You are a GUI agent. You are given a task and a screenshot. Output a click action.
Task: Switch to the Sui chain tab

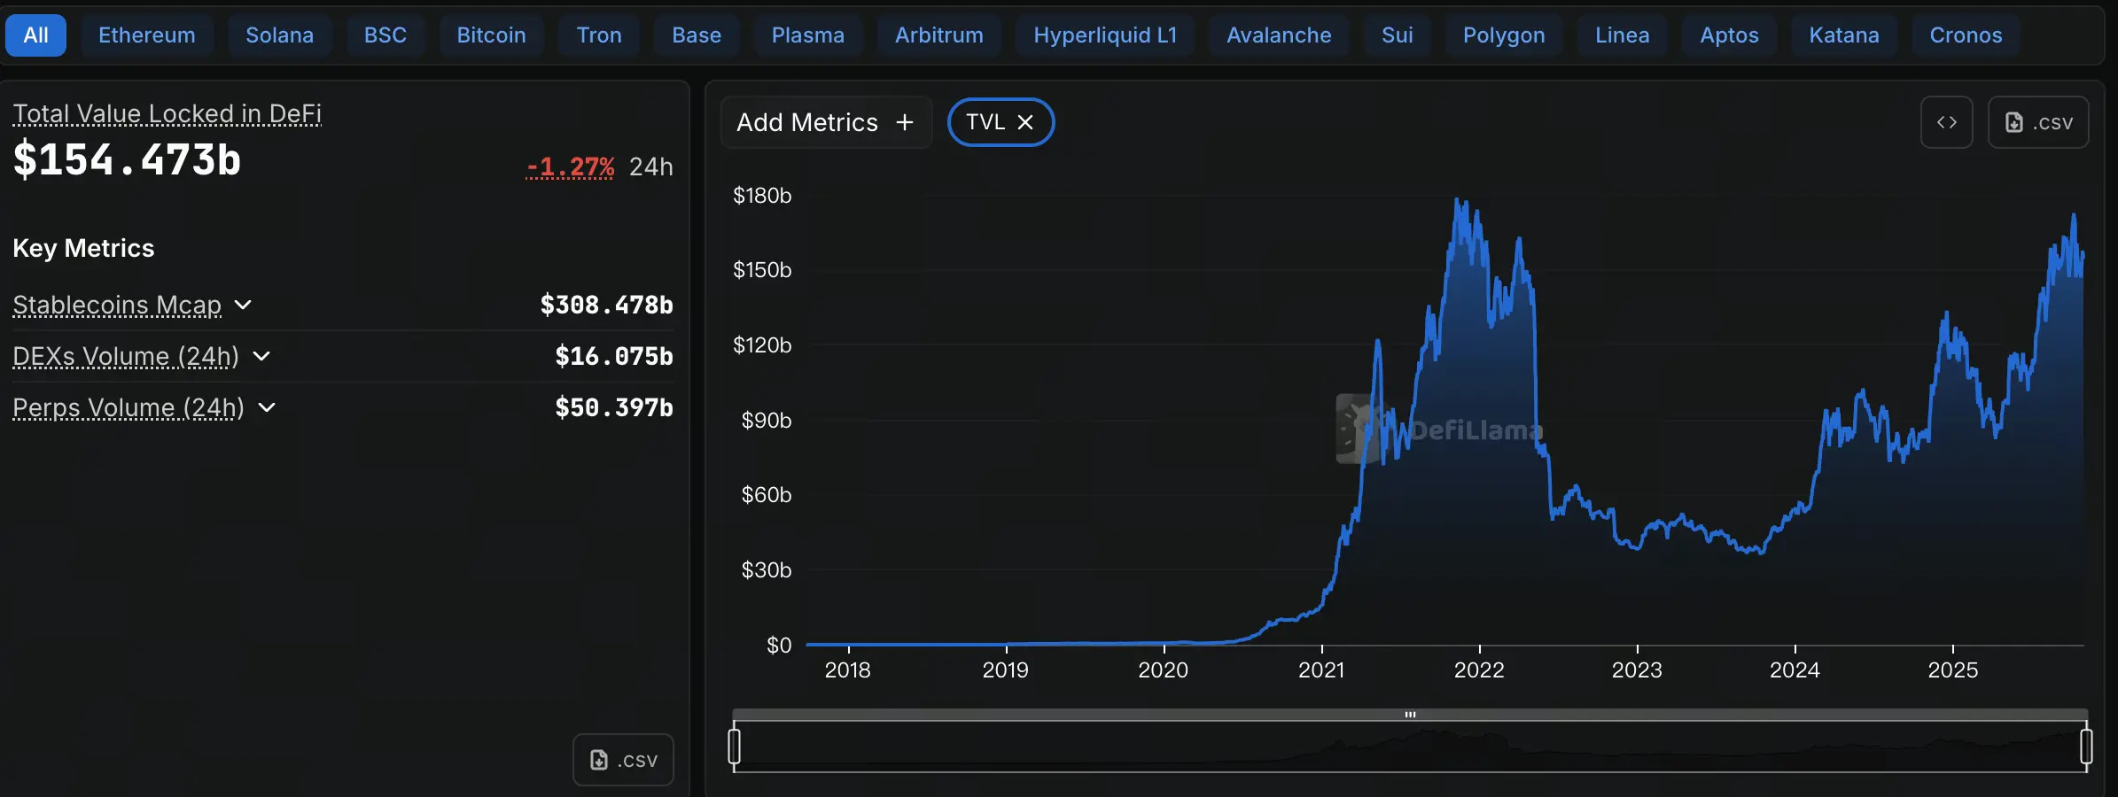1398,35
